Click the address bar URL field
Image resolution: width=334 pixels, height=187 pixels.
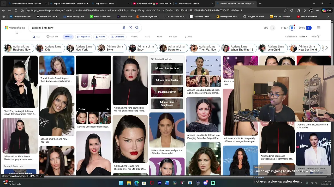(x=157, y=10)
